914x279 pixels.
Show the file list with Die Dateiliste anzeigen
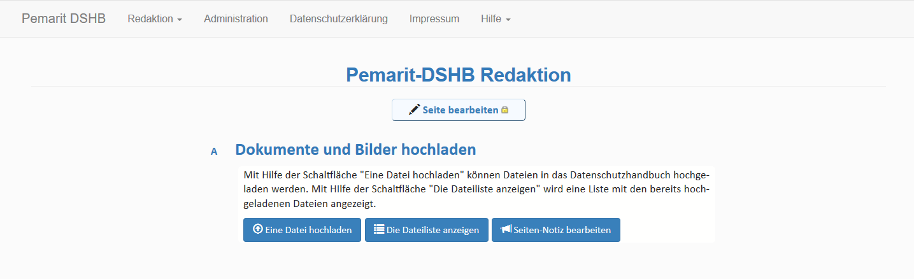coord(426,230)
